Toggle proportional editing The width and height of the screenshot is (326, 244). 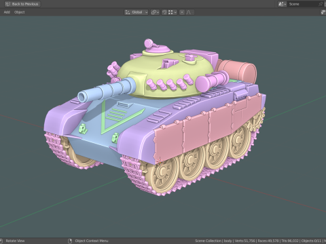click(x=182, y=12)
